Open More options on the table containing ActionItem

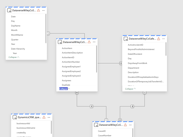pos(94,42)
